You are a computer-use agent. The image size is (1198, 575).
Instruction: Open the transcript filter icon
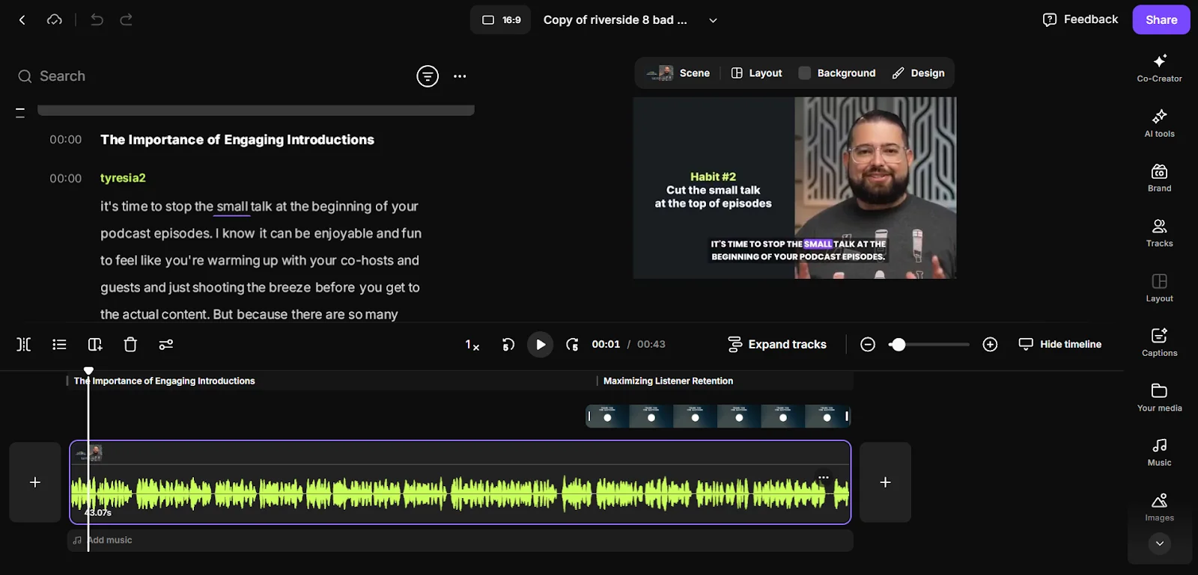[428, 76]
